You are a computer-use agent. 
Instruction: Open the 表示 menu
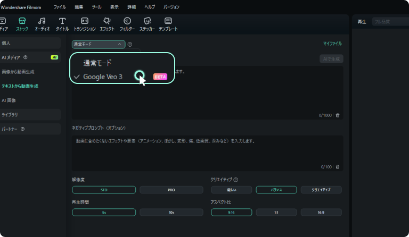(x=114, y=7)
